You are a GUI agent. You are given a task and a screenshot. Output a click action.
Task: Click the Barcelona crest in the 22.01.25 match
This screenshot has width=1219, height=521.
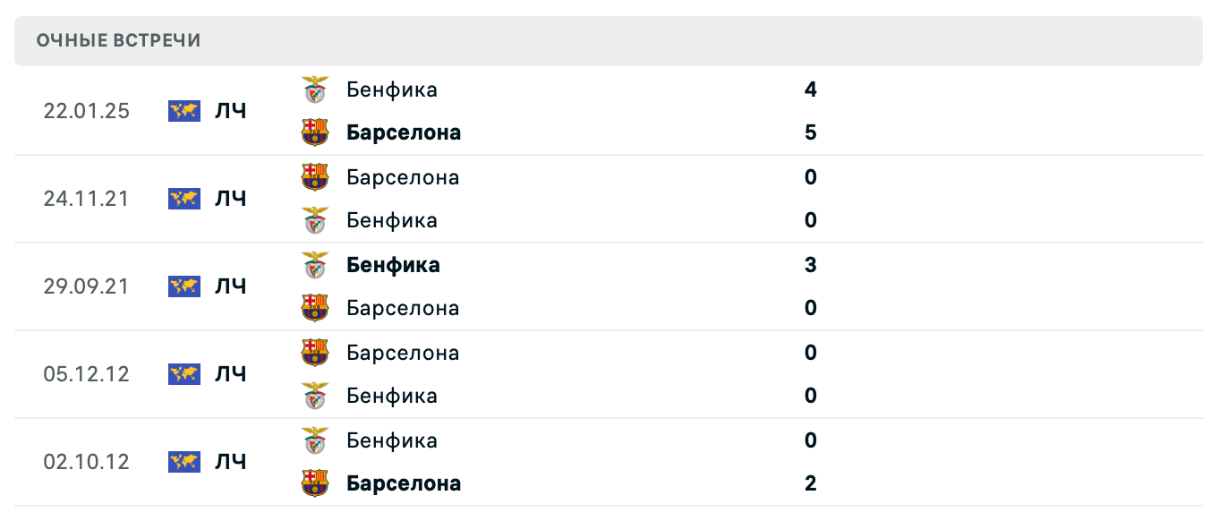315,132
